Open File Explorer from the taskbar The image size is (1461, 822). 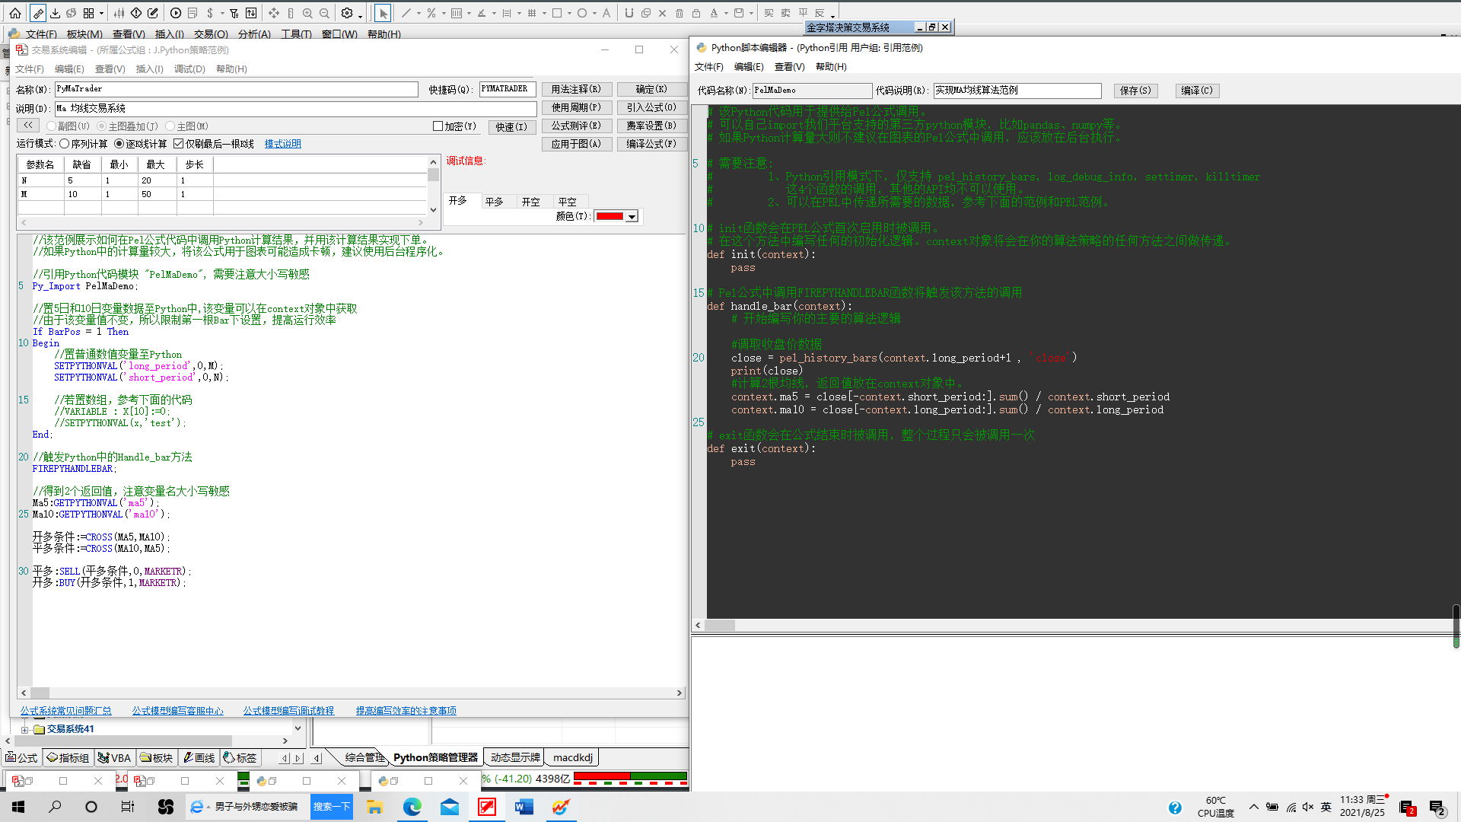tap(374, 807)
